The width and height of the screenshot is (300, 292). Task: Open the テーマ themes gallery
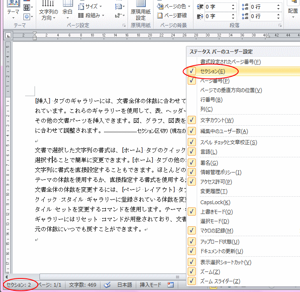click(x=13, y=10)
